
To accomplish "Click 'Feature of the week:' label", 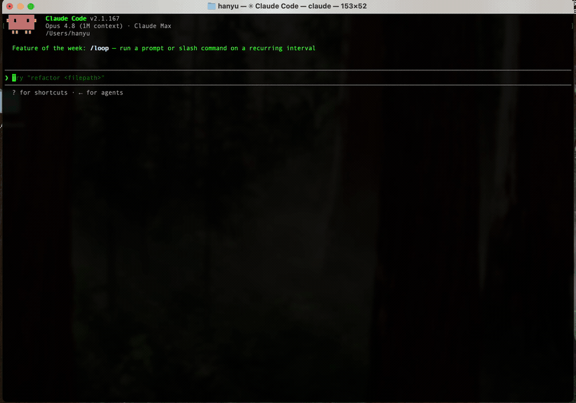I will 49,48.
